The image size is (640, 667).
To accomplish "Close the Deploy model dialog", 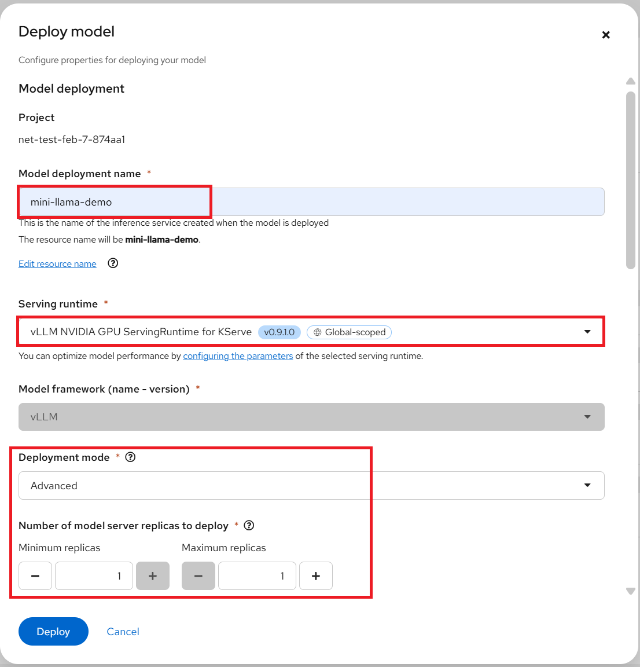I will click(606, 35).
